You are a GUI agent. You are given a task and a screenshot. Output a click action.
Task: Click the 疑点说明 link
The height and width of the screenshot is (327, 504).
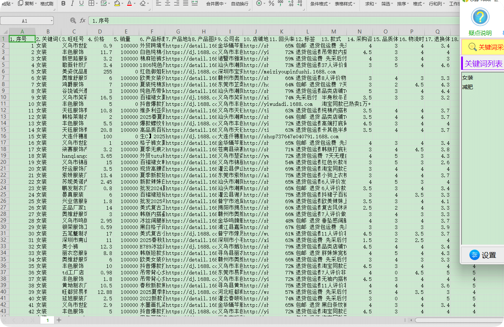click(x=480, y=33)
